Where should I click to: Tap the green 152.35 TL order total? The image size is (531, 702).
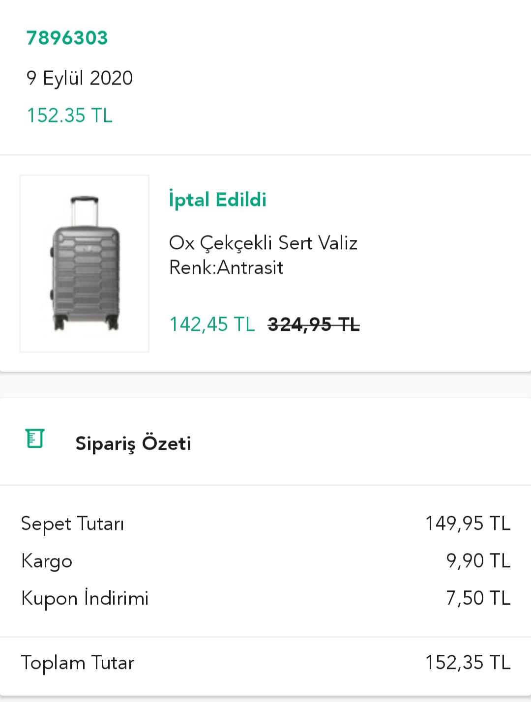click(69, 116)
